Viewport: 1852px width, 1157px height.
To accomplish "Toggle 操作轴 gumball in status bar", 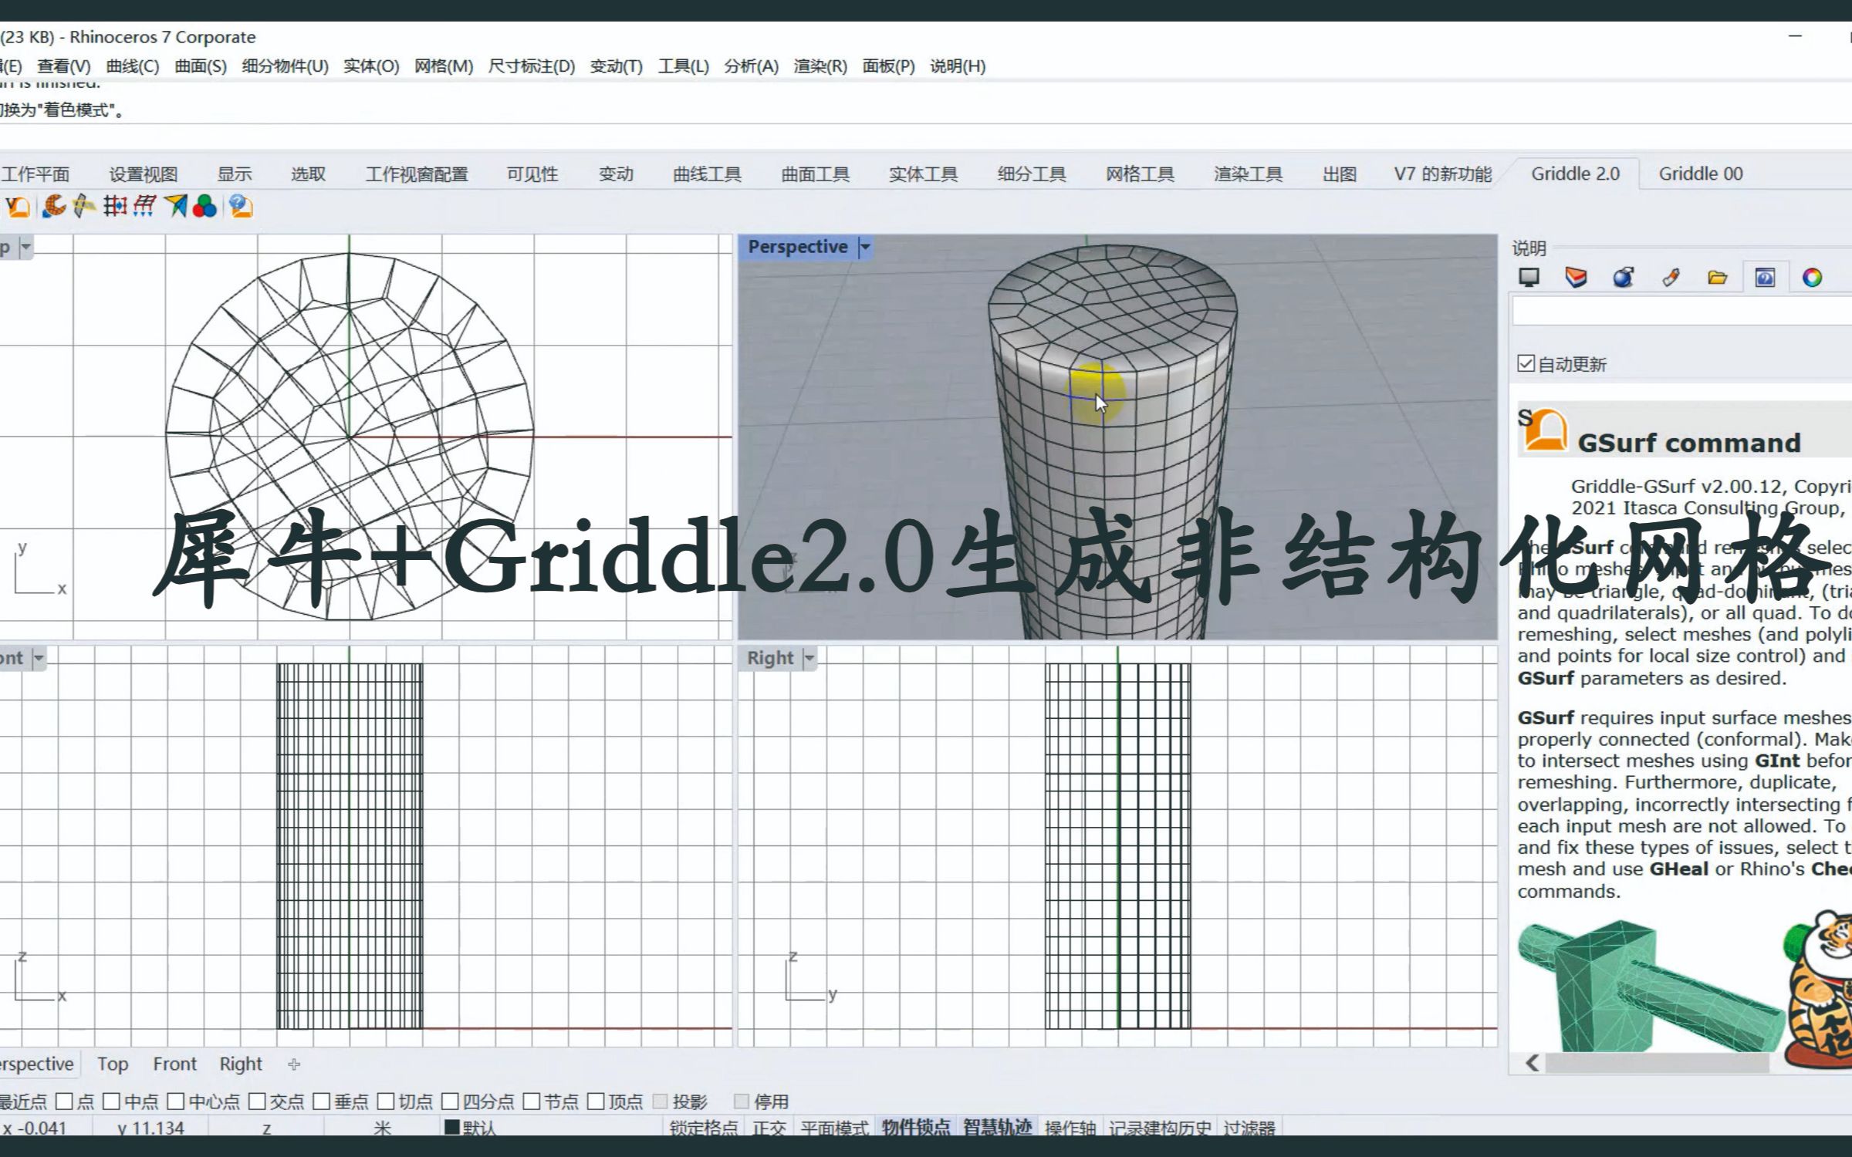I will 1070,1128.
